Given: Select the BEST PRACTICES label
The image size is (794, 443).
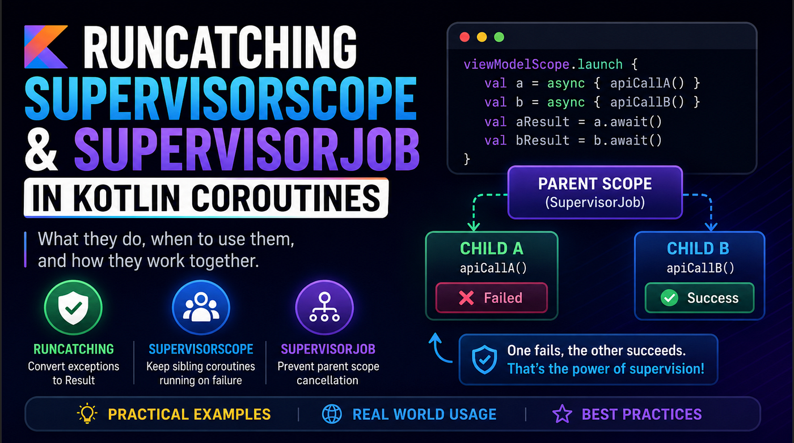Looking at the screenshot, I should click(641, 414).
